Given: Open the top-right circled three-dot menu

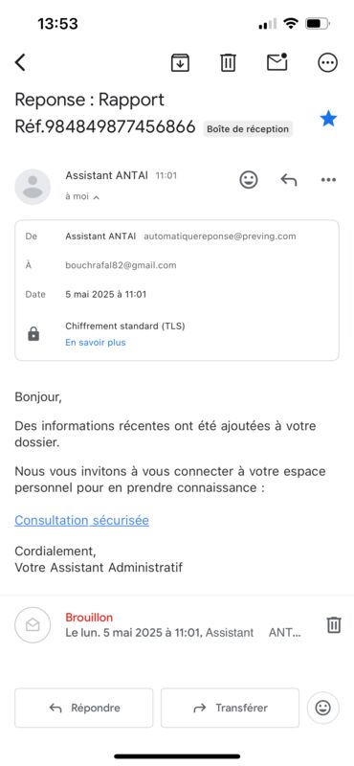Looking at the screenshot, I should click(327, 62).
